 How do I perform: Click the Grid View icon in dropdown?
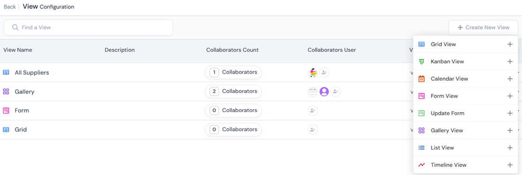(422, 44)
